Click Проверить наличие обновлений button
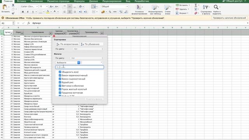Image resolution: width=249 pixels, height=140 pixels. point(229,18)
